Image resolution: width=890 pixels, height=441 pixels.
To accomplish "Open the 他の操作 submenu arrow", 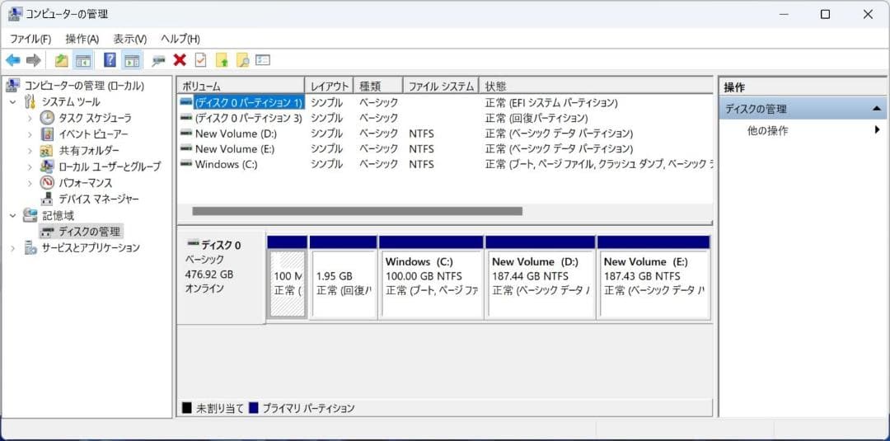I will click(x=877, y=130).
